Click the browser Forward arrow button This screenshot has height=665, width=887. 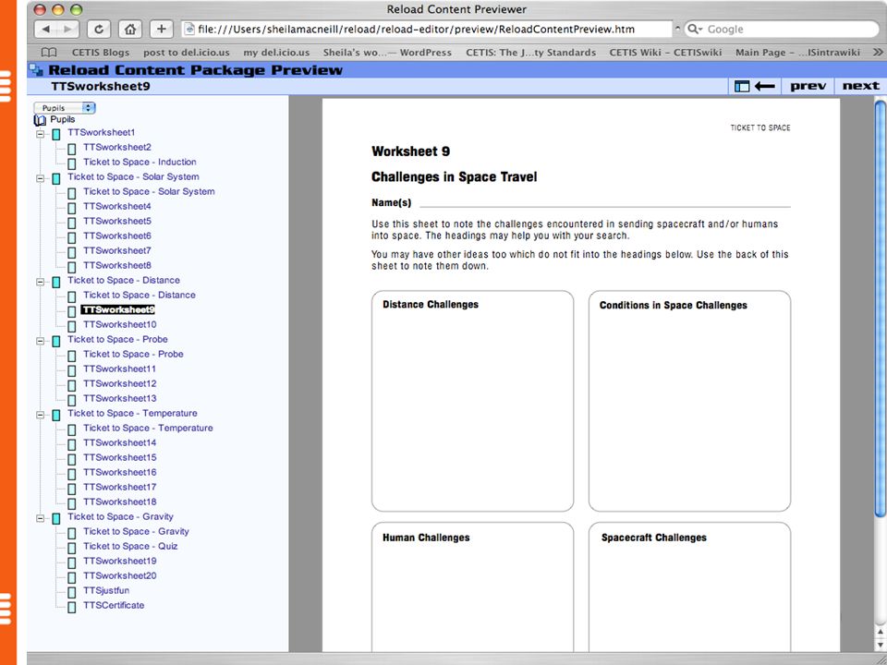67,29
